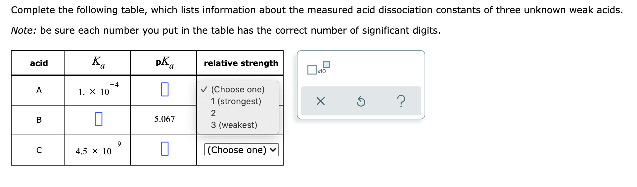Click the exponent box of x10 template
Image resolution: width=637 pixels, height=187 pixels.
[327, 64]
